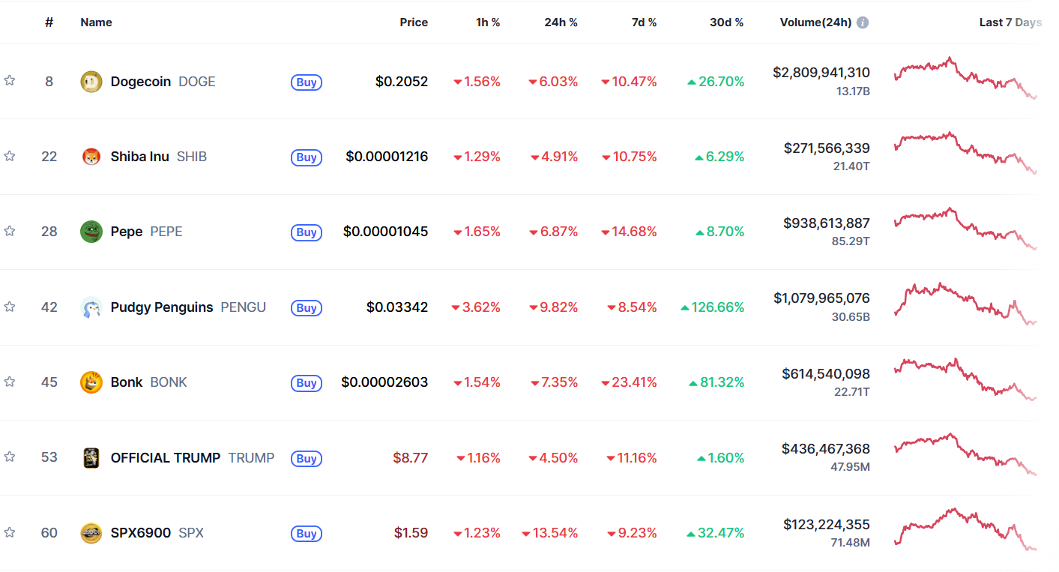1059x572 pixels.
Task: Open the Volume(24h) info tooltip icon
Action: coord(863,22)
